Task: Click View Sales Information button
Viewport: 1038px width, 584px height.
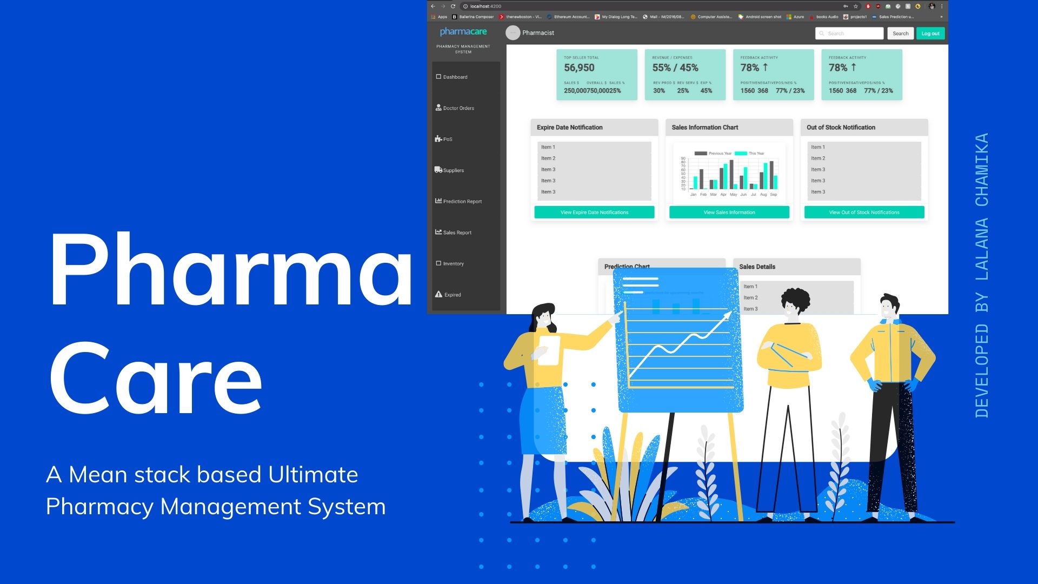Action: [x=729, y=212]
